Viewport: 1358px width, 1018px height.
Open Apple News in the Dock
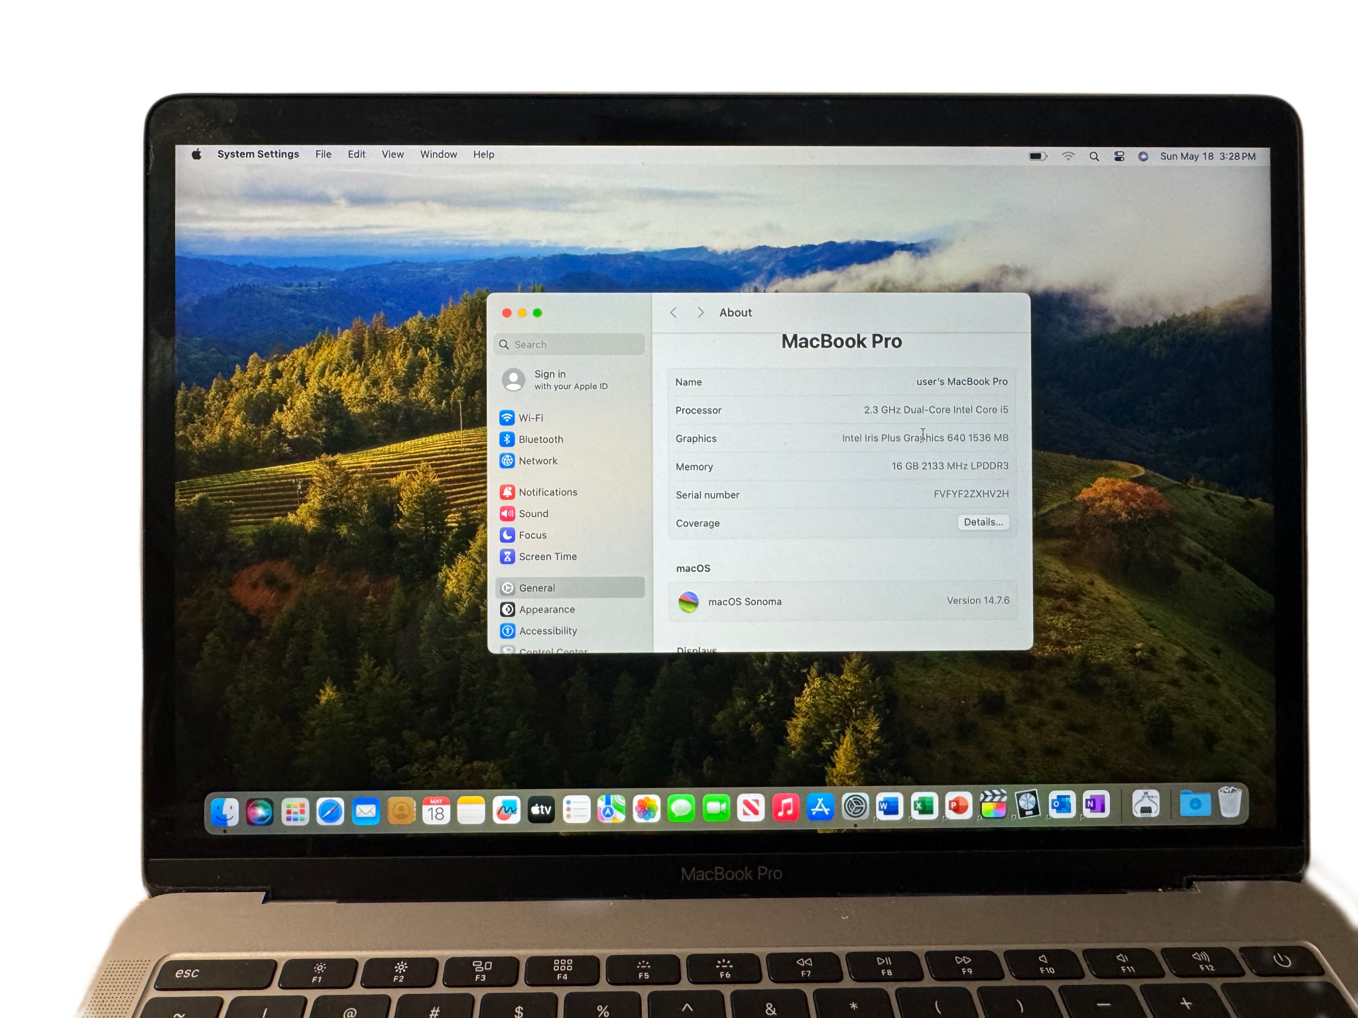click(x=751, y=808)
